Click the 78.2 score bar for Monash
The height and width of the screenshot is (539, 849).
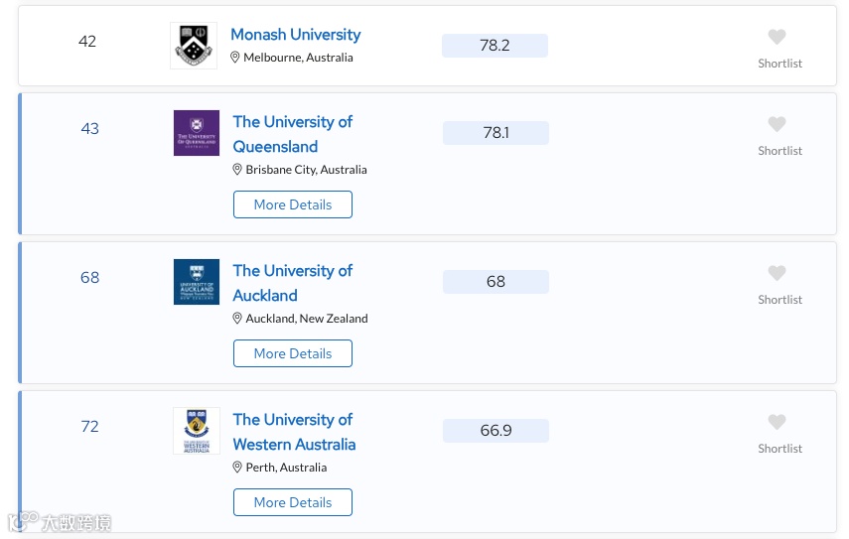[495, 46]
